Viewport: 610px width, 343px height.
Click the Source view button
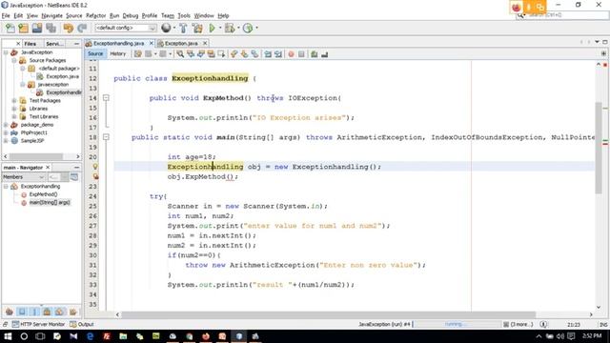95,53
